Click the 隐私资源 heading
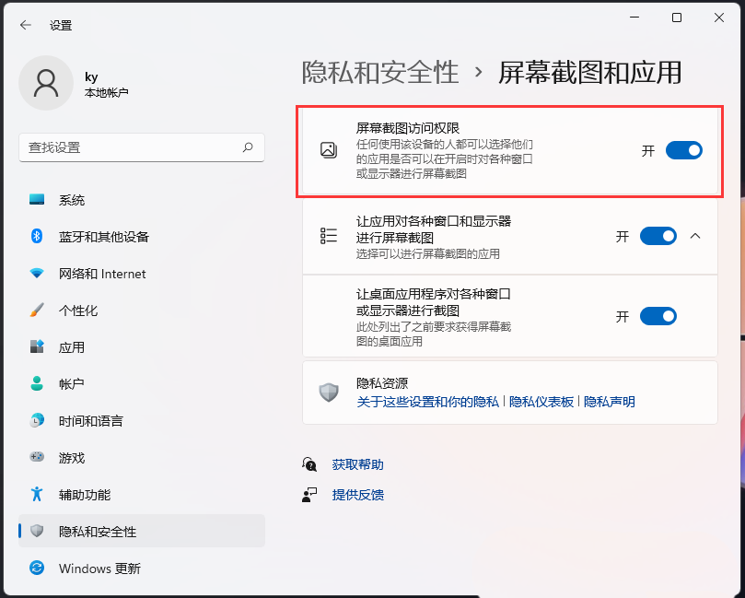 [x=382, y=383]
